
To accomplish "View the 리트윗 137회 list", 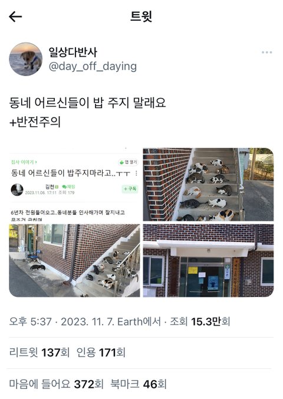I will point(40,353).
